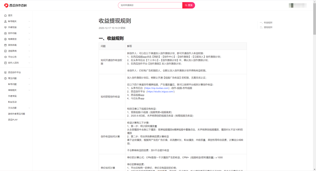This screenshot has height=171, width=316.
Task: Click the 创作人百科 document icon
Action: click(6, 63)
